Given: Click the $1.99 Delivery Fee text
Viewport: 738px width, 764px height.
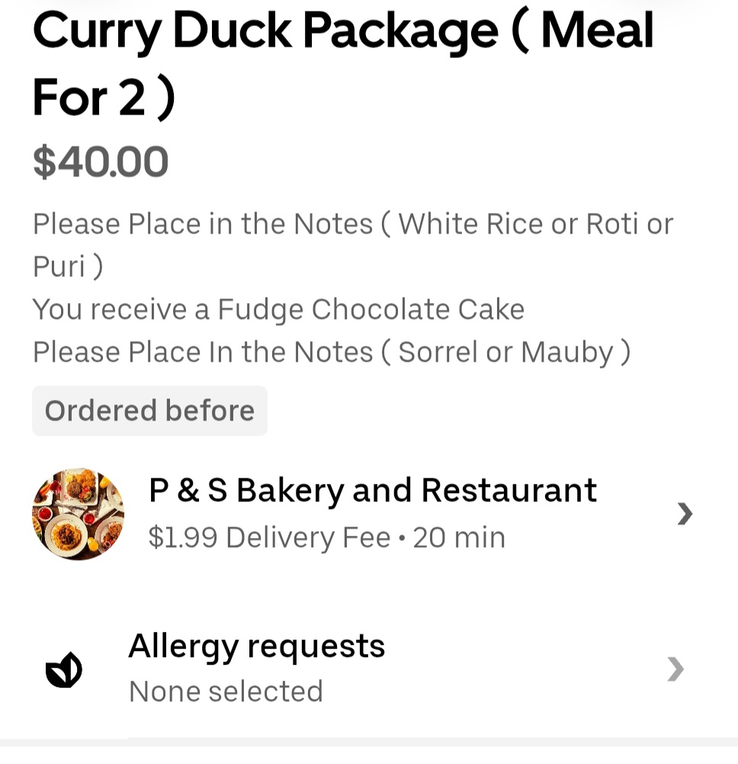Looking at the screenshot, I should pyautogui.click(x=269, y=538).
